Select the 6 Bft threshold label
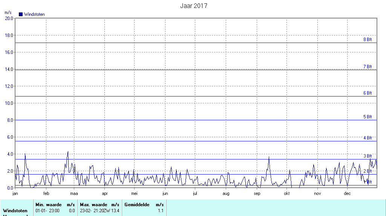 pos(367,93)
